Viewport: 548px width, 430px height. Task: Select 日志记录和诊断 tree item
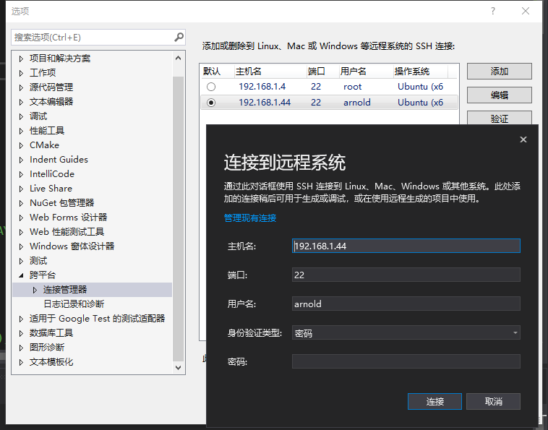[74, 304]
